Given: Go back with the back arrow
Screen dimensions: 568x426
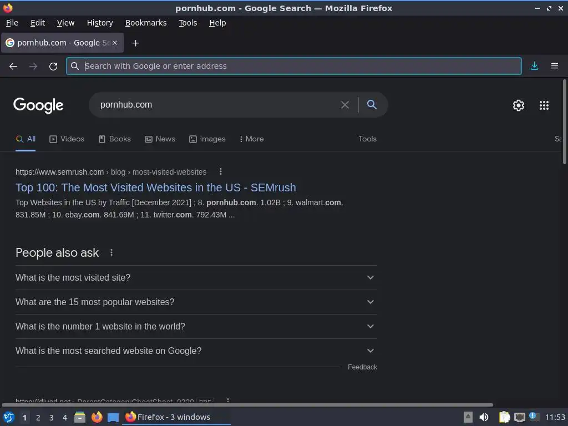Looking at the screenshot, I should point(13,67).
